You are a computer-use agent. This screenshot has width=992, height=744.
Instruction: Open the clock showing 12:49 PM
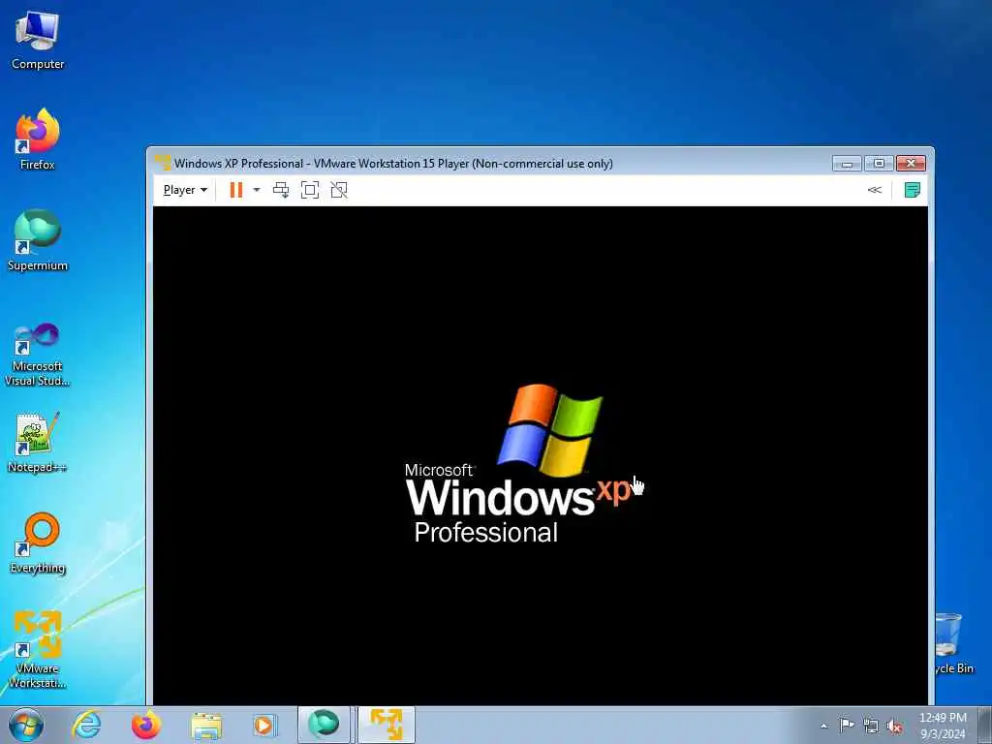pos(943,726)
